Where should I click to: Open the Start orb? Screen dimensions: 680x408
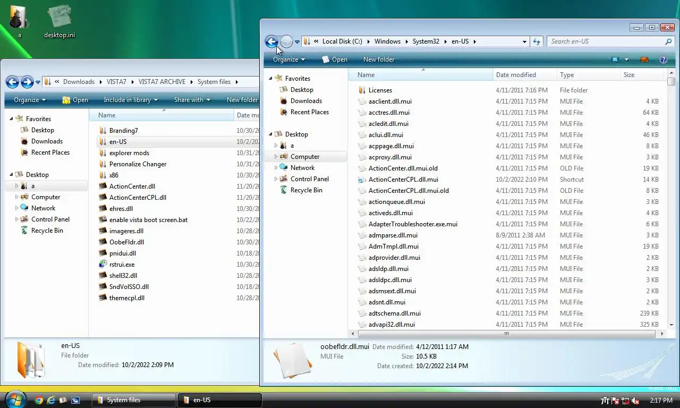14,398
